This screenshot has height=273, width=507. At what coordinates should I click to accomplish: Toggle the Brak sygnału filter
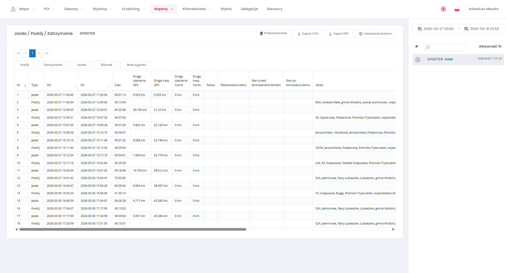(x=136, y=65)
